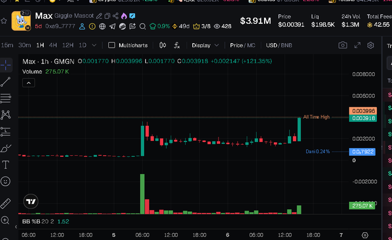Open the Telegram link icon
The image size is (392, 240).
112,27
